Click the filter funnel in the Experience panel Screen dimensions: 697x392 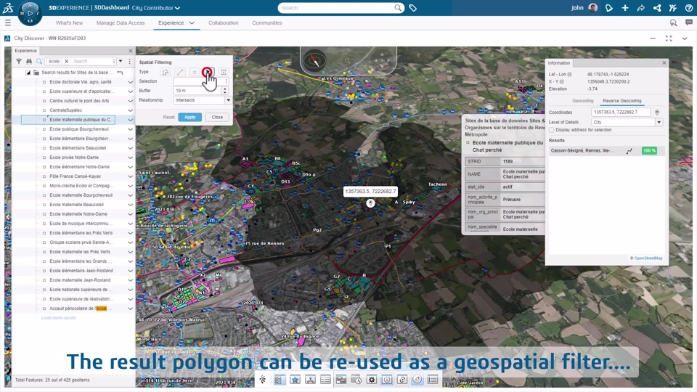19,61
